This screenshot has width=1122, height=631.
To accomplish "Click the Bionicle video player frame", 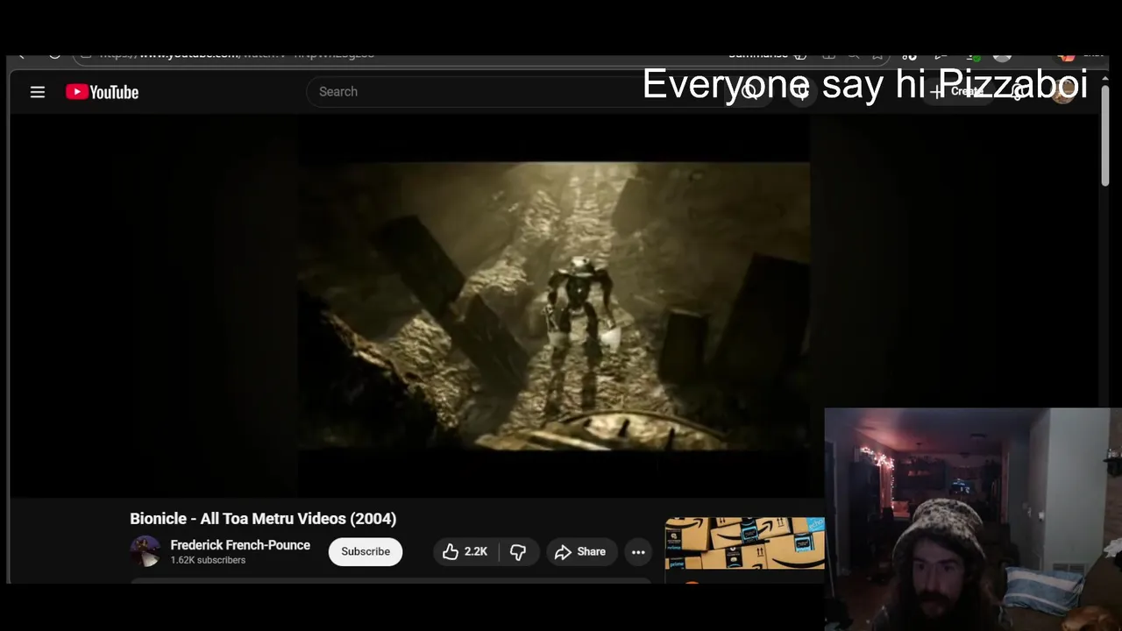I will [553, 306].
